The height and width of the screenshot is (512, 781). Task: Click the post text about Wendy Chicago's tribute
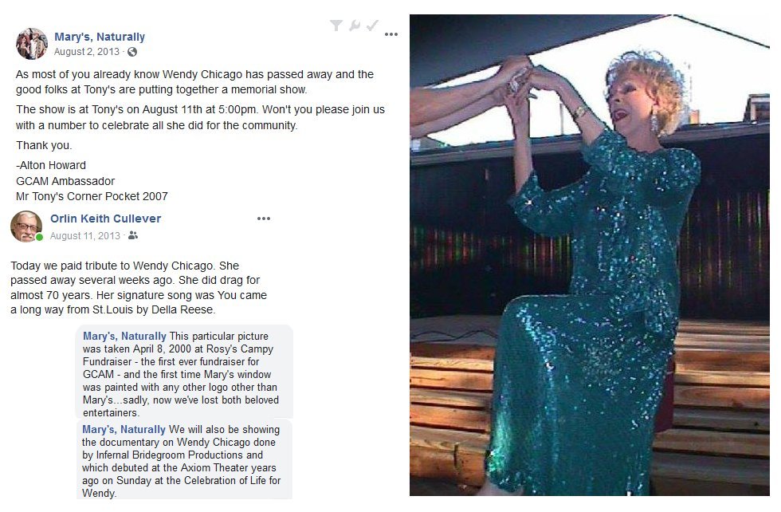click(139, 288)
